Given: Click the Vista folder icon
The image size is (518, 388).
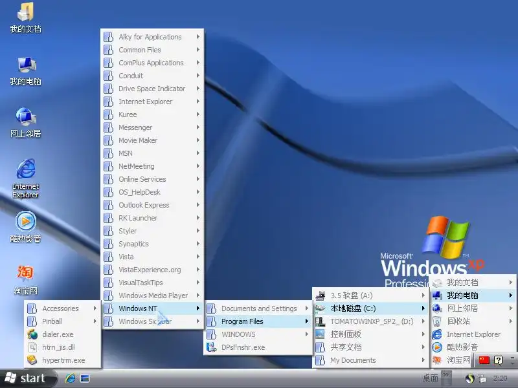Looking at the screenshot, I should [109, 257].
